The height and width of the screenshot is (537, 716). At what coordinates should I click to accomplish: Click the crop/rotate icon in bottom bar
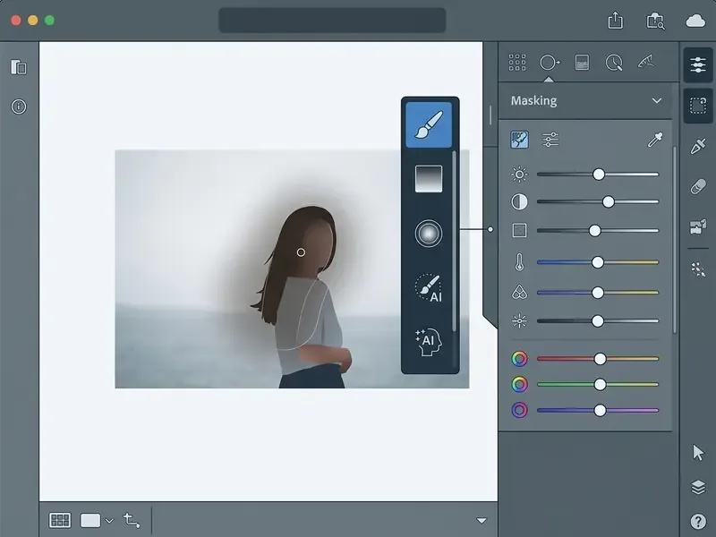(132, 520)
